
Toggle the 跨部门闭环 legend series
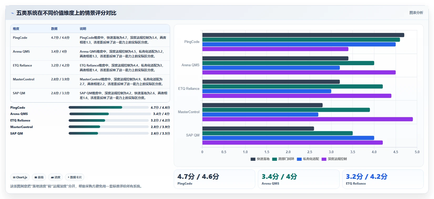pyautogui.click(x=283, y=159)
